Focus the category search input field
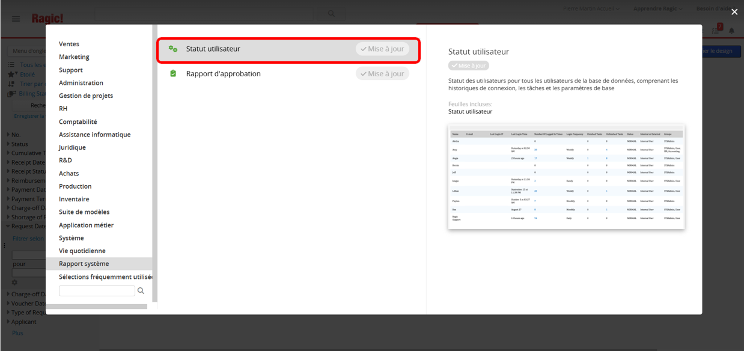Viewport: 744px width, 351px height. click(97, 291)
